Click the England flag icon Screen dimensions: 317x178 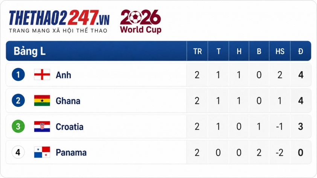click(42, 75)
